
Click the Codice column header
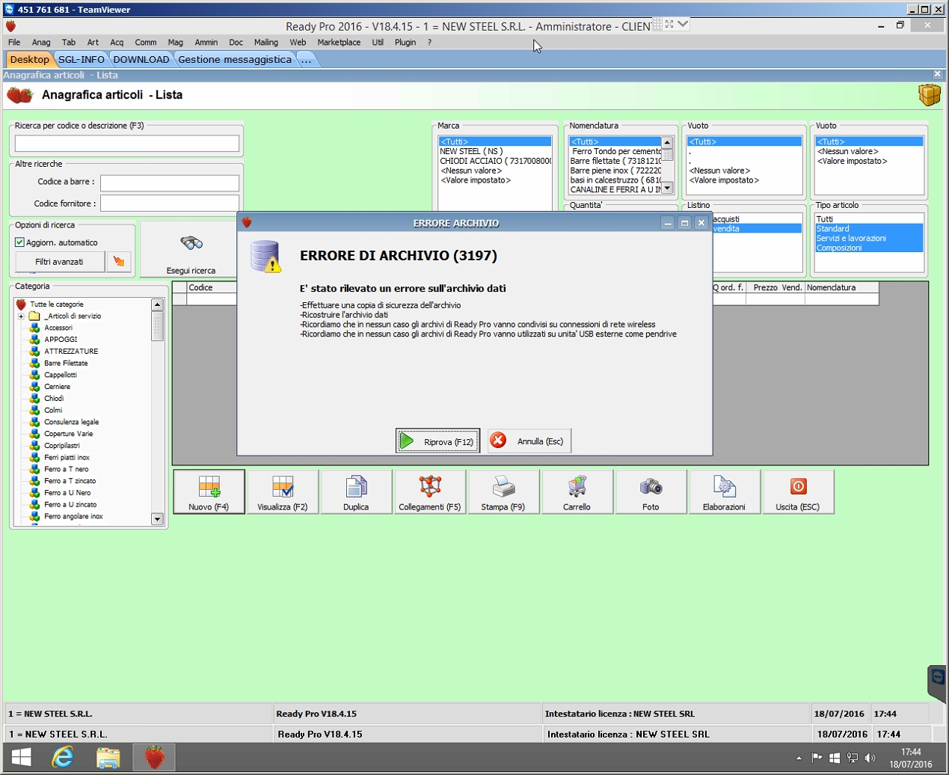pos(212,287)
